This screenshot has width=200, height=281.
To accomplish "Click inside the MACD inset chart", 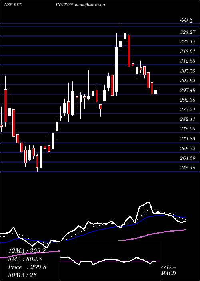I will coord(110,261).
